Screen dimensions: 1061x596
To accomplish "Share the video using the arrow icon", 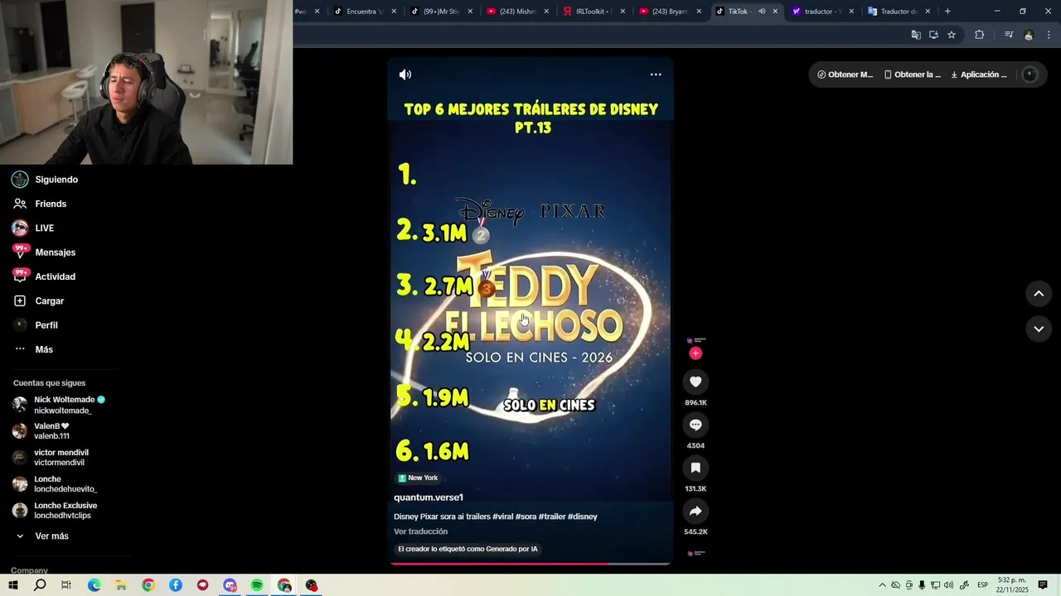I will tap(695, 511).
